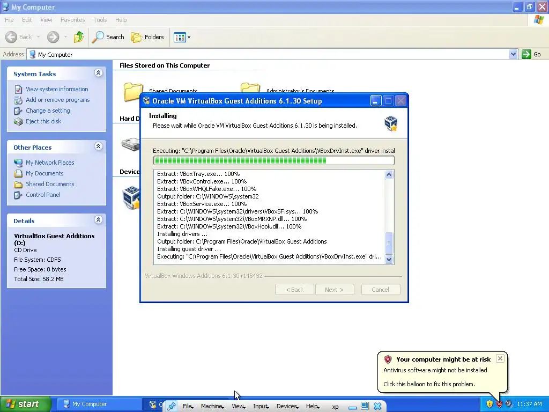Viewport: 549px width, 412px height.
Task: Click Add or remove programs link
Action: (58, 100)
